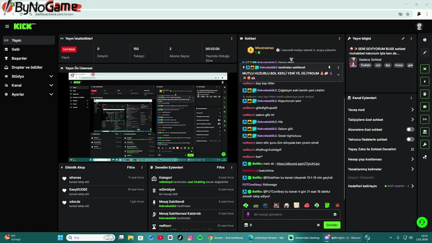432x243 pixels.
Task: Open Filtre in Etkinlik Akışı panel
Action: (131, 167)
